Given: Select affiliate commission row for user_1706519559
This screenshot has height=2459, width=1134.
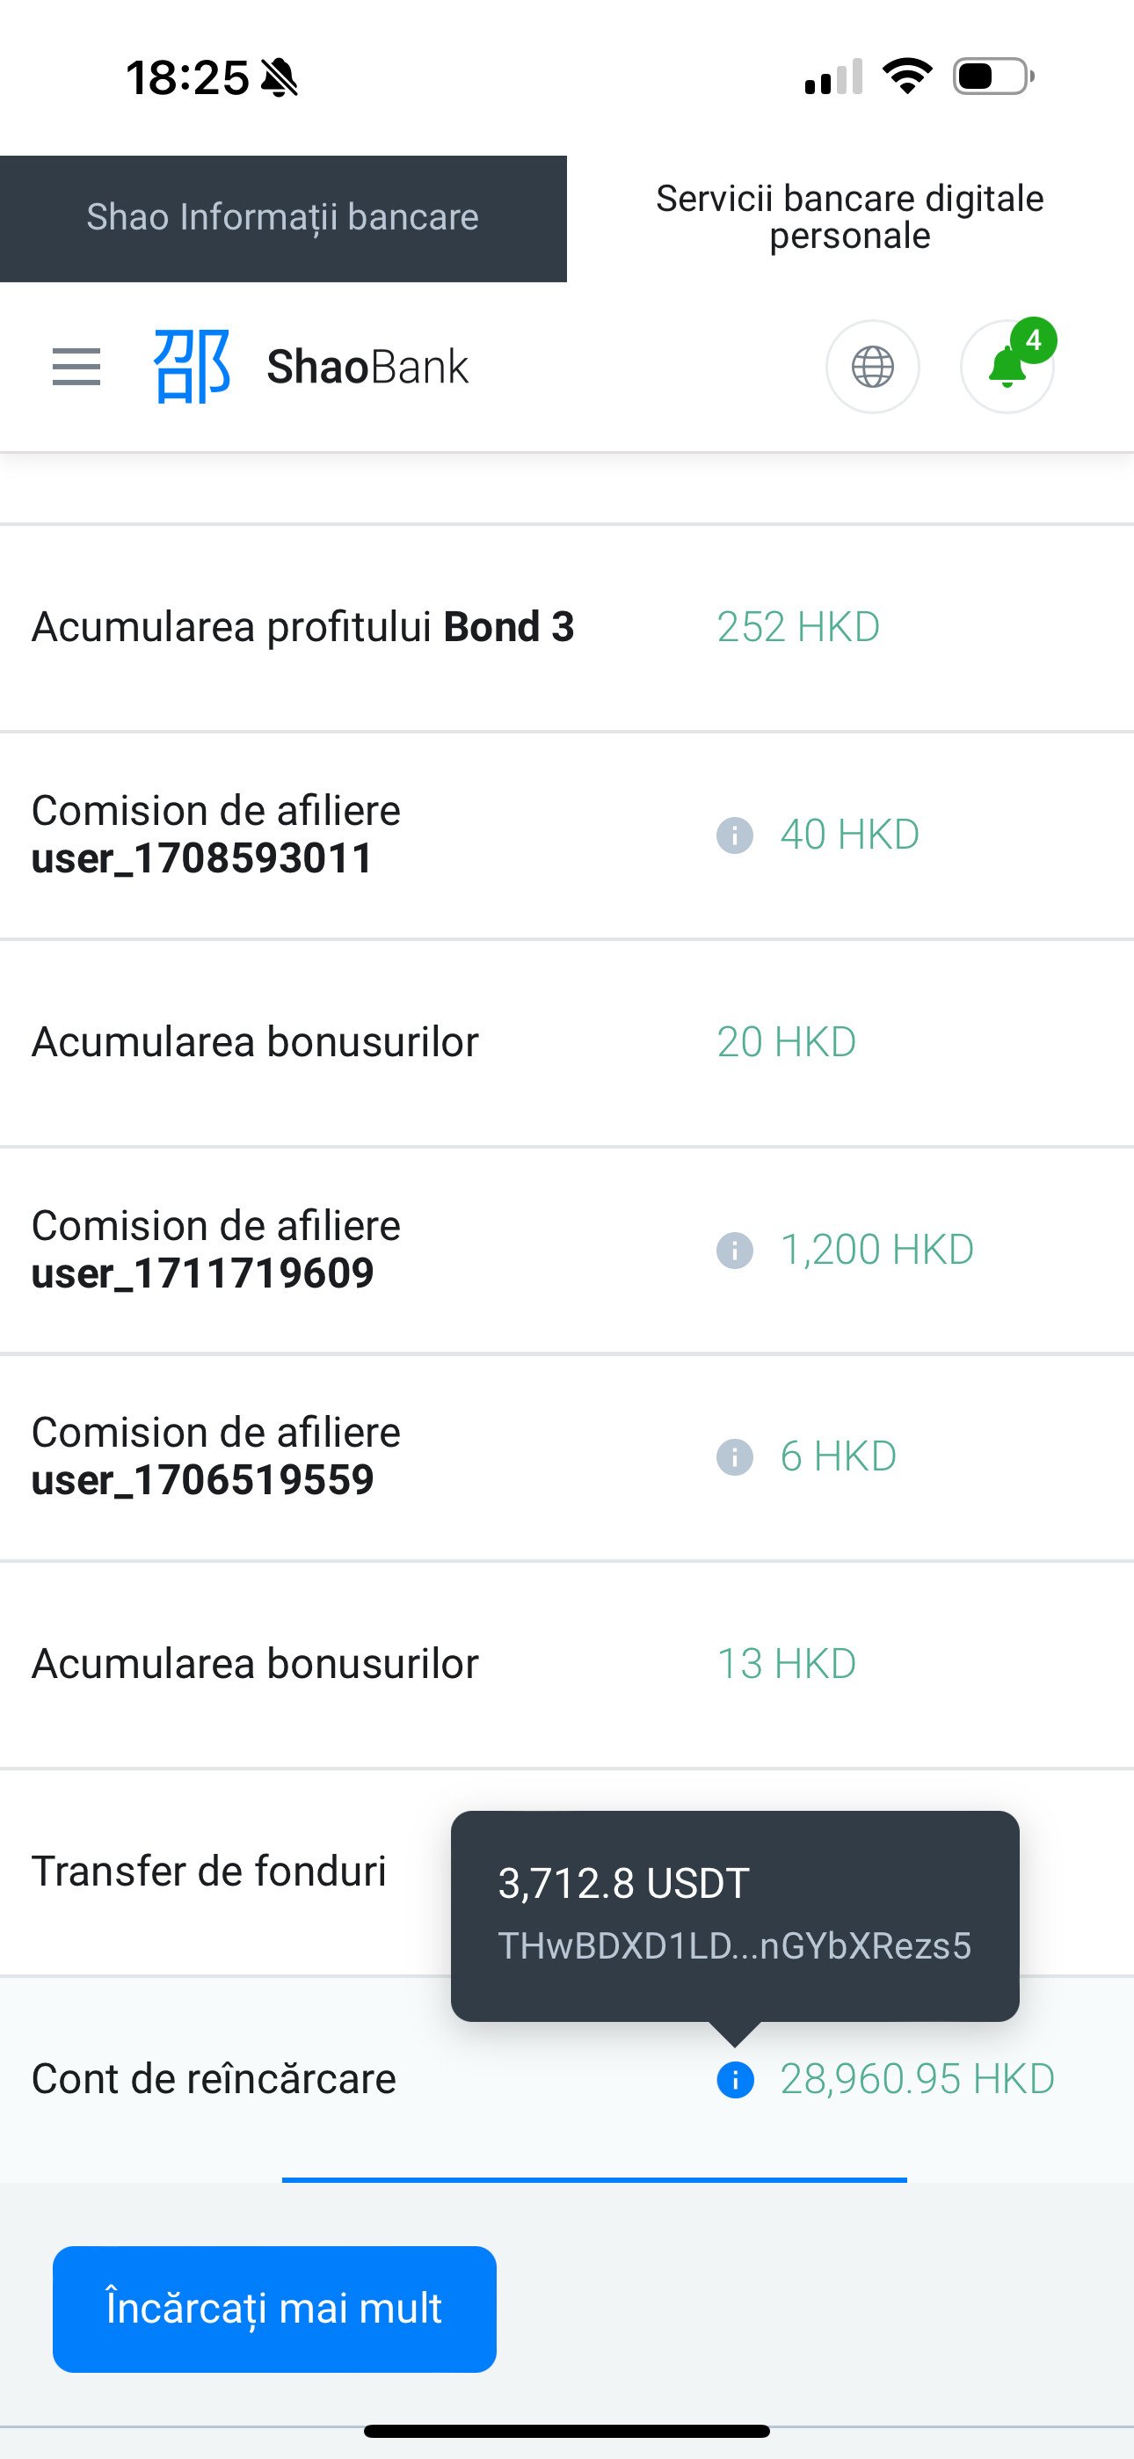Looking at the screenshot, I should [x=215, y=1456].
